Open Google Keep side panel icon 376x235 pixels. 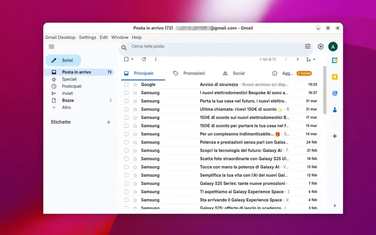(335, 77)
